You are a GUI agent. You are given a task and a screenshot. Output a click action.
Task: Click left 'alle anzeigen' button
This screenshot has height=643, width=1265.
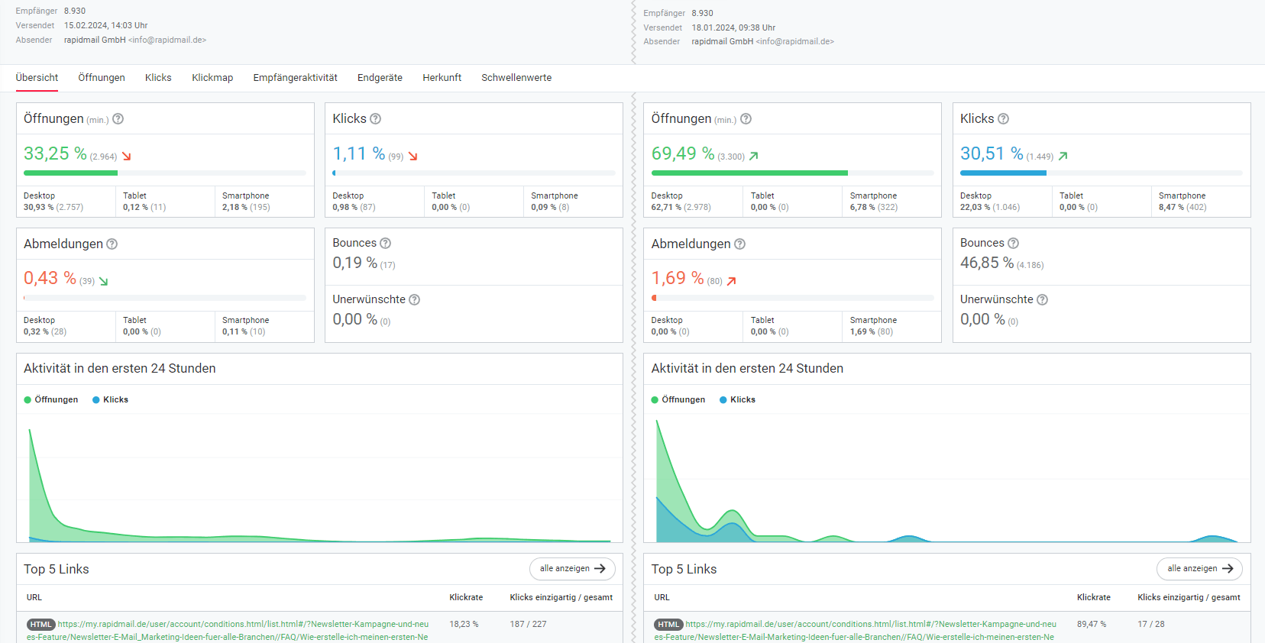pyautogui.click(x=572, y=569)
